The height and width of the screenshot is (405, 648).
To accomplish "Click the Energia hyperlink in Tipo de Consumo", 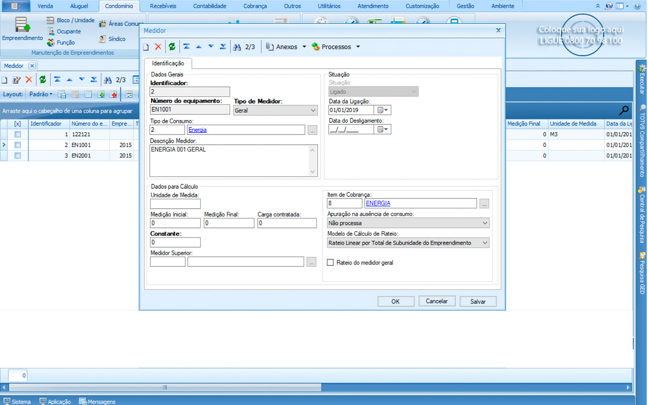I will pos(198,130).
